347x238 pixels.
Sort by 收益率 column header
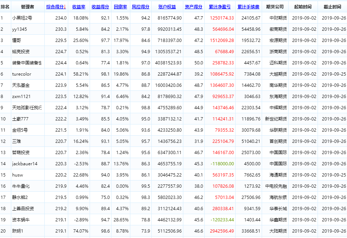click(x=79, y=7)
